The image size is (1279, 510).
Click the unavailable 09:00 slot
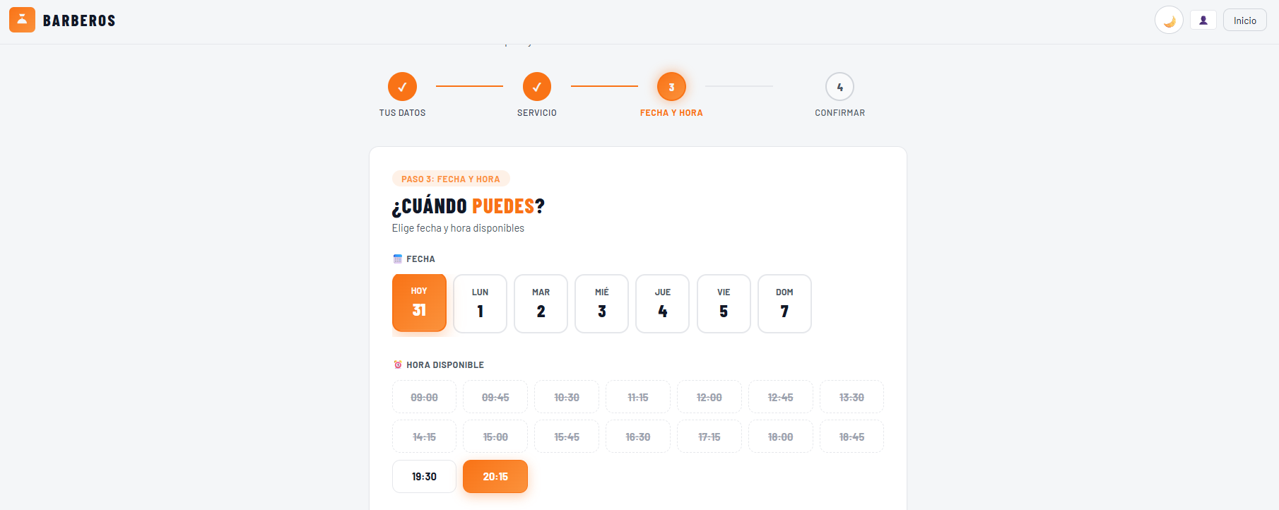424,397
